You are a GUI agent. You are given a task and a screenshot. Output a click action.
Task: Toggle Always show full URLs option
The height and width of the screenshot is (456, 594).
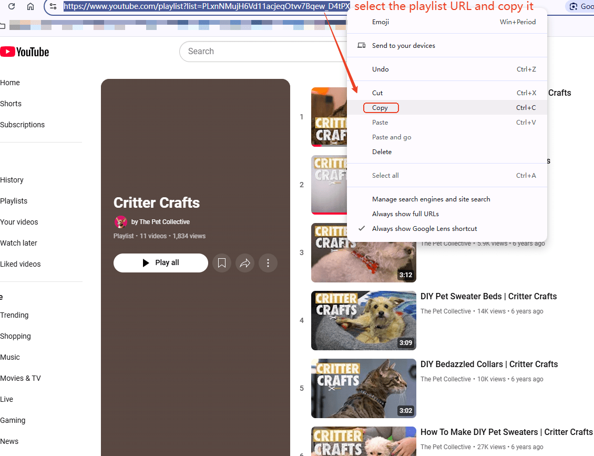[405, 214]
